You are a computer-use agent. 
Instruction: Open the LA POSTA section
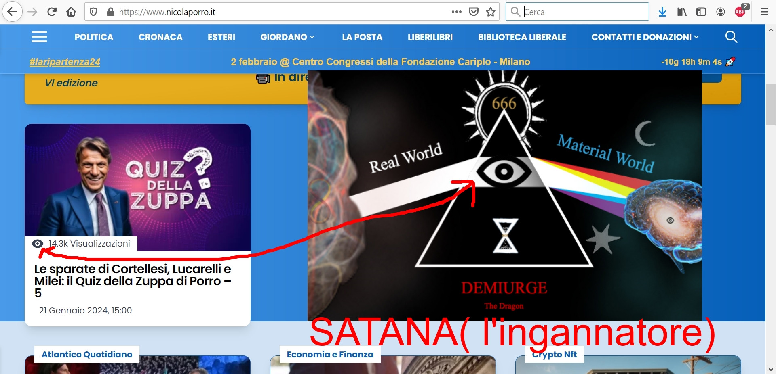pos(362,37)
